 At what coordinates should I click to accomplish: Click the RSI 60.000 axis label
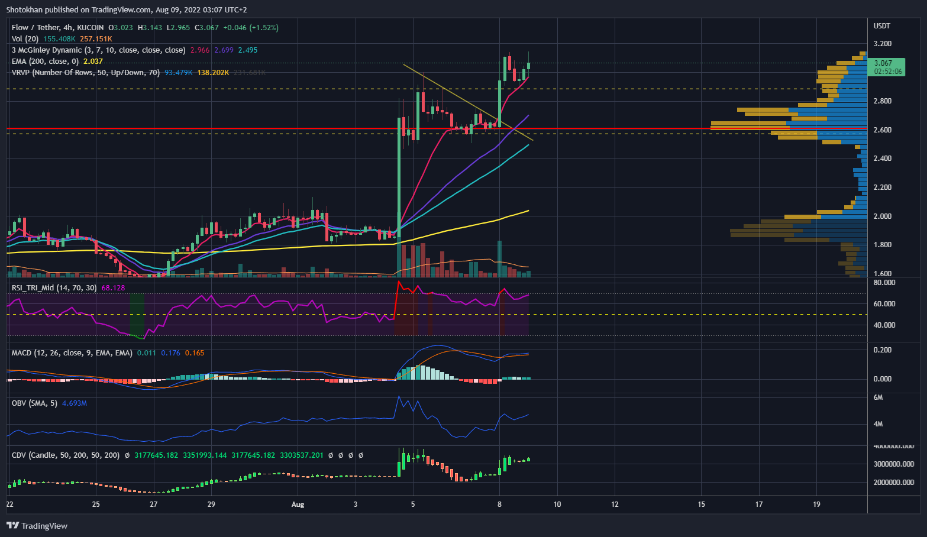[884, 304]
